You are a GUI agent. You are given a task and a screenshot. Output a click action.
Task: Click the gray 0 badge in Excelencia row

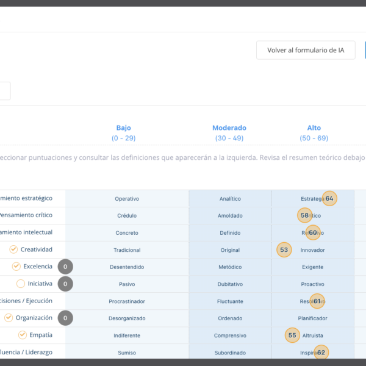coord(65,267)
